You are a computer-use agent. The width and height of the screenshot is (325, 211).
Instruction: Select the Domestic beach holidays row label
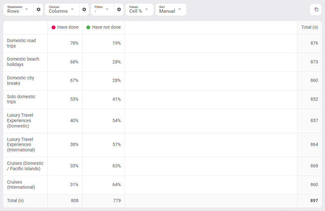click(x=23, y=62)
